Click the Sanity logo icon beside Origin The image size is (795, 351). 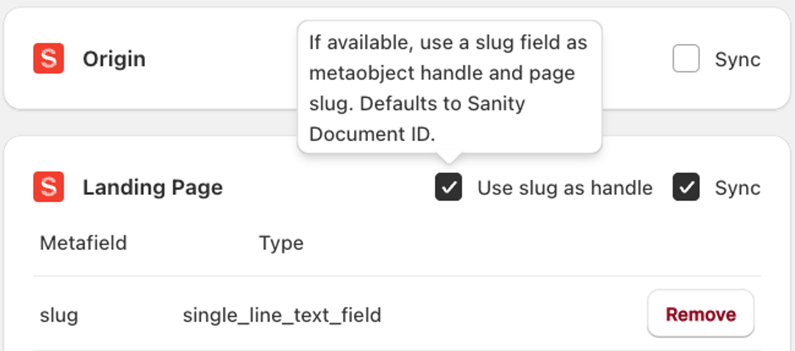point(48,58)
